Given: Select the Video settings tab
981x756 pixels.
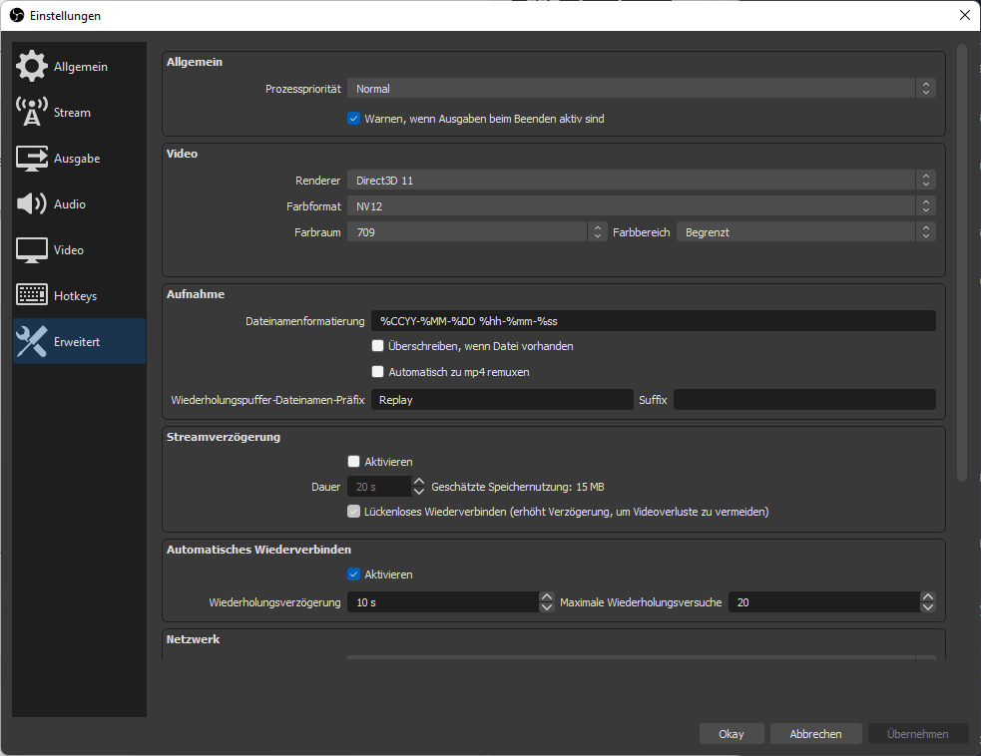Looking at the screenshot, I should click(x=80, y=250).
